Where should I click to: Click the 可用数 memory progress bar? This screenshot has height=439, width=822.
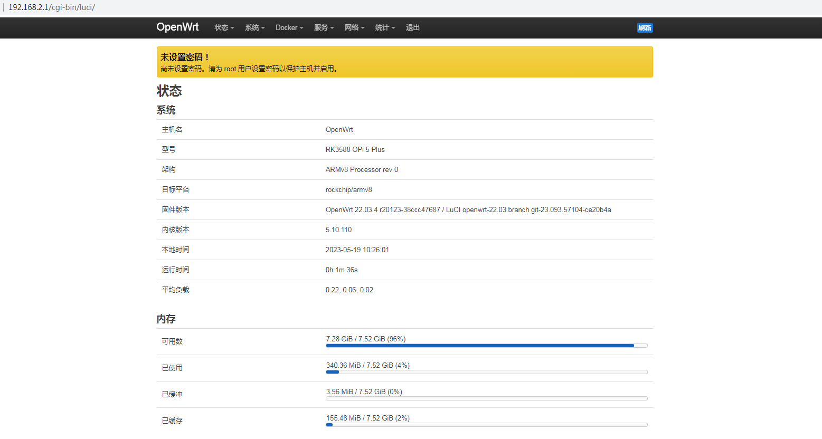point(487,346)
